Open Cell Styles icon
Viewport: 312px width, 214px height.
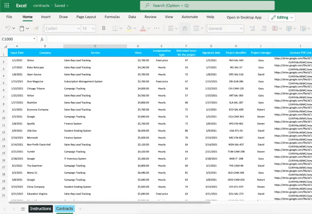pyautogui.click(x=303, y=28)
